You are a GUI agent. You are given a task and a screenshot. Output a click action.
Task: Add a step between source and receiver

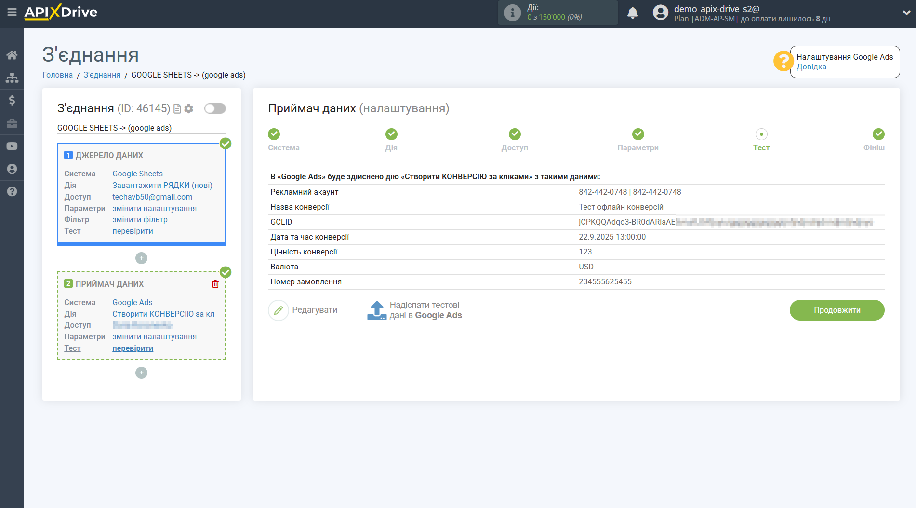point(141,258)
